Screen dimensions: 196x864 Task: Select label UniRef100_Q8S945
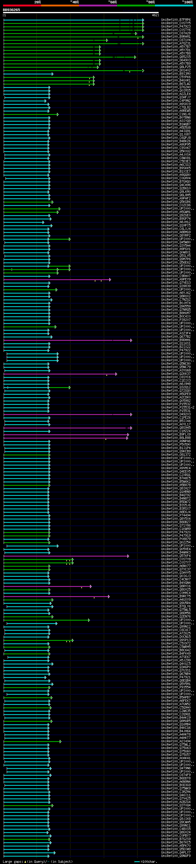176,428
